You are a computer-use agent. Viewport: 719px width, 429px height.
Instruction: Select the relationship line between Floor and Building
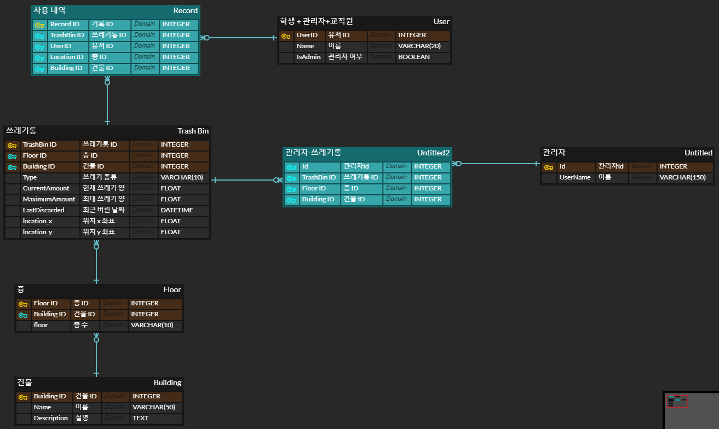coord(96,355)
